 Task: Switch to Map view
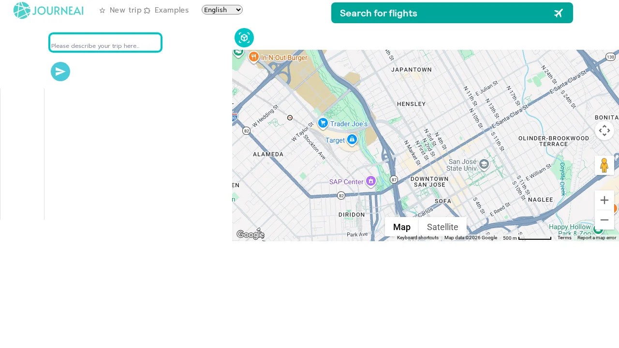click(402, 227)
